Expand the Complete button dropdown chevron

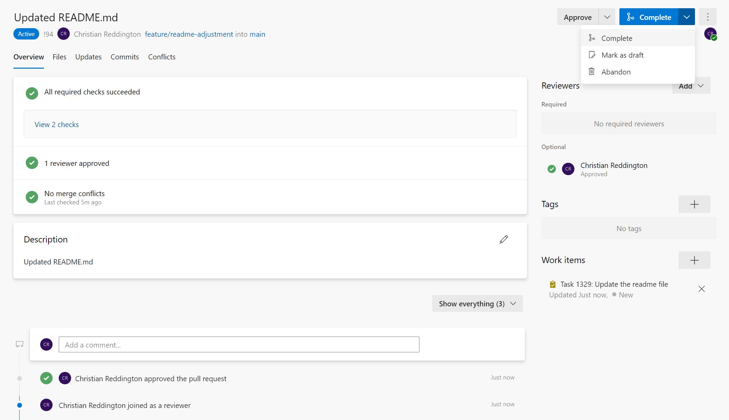click(686, 16)
